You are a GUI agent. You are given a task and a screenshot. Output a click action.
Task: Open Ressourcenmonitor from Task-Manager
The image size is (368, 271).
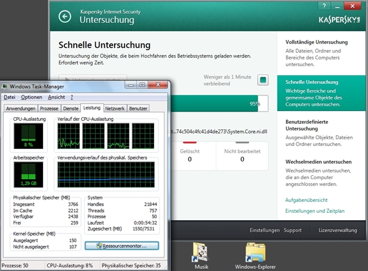point(122,246)
